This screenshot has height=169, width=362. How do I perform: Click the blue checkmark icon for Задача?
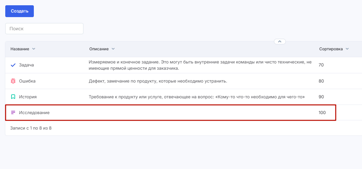[x=13, y=65]
